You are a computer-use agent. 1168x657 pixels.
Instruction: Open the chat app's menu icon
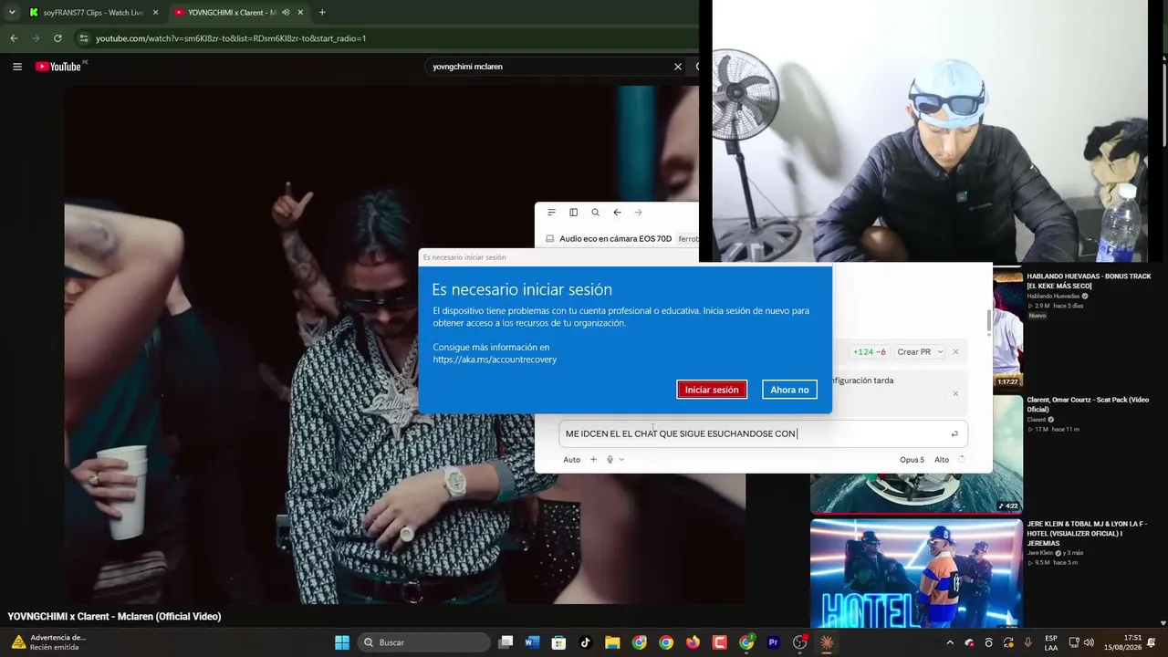coord(551,213)
